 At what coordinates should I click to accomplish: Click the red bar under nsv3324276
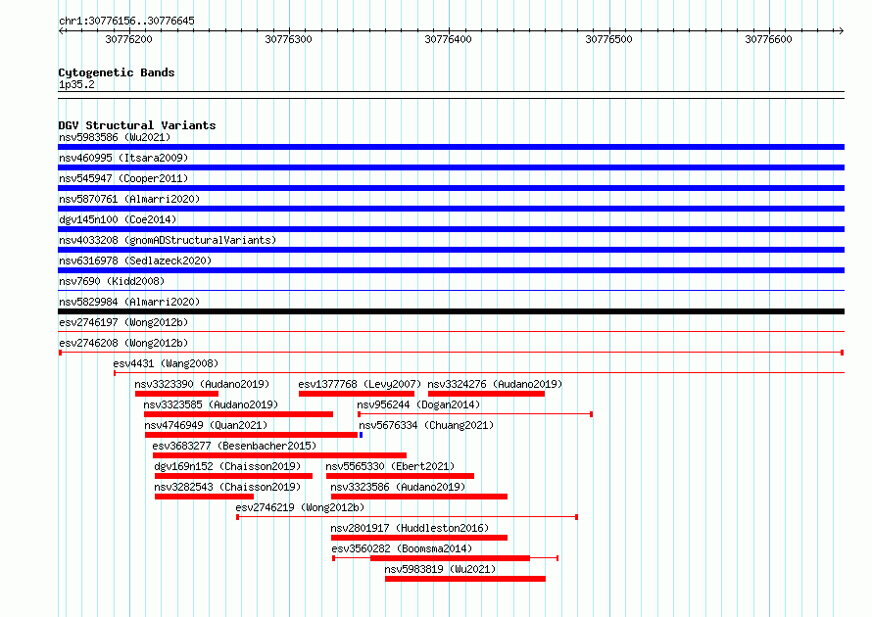tap(486, 394)
